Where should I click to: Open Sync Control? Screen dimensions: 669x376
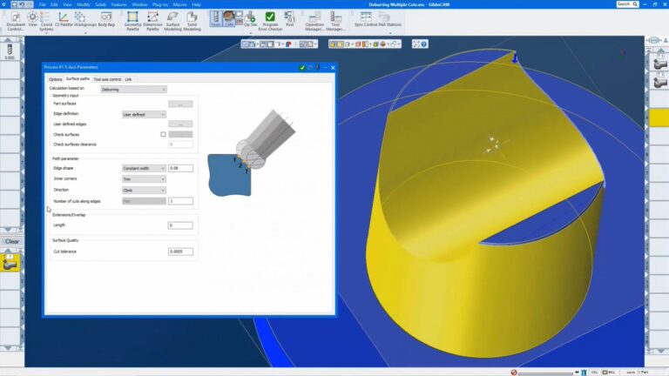[x=366, y=20]
